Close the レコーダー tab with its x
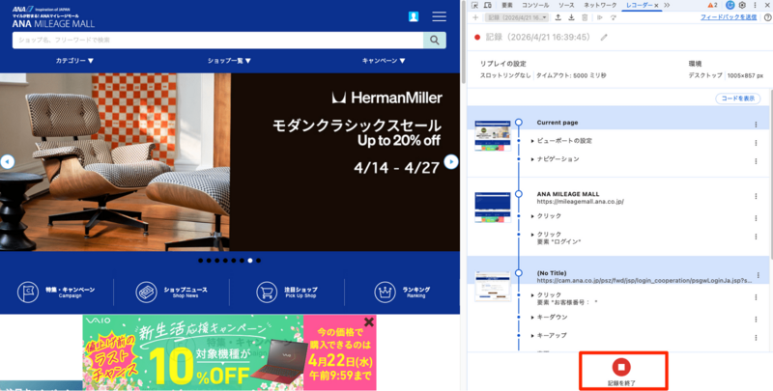Image resolution: width=773 pixels, height=391 pixels. pyautogui.click(x=656, y=6)
